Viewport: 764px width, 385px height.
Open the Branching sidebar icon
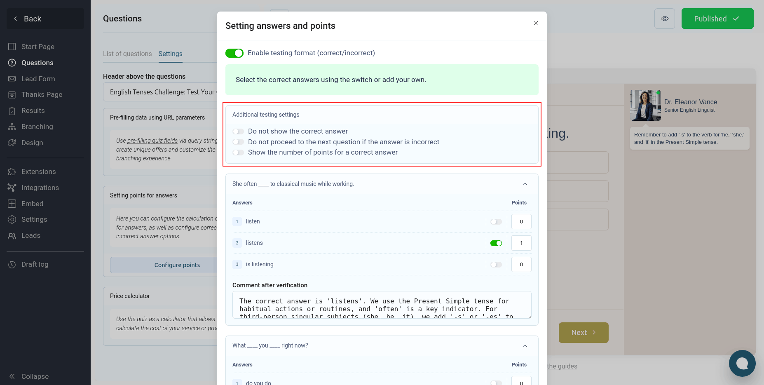coord(12,127)
